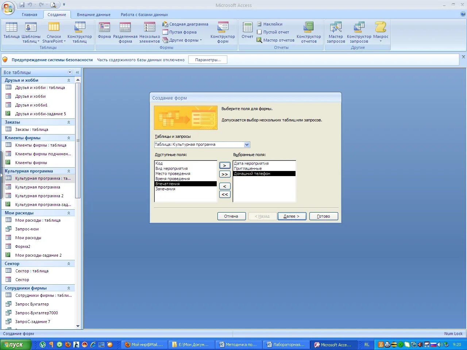This screenshot has height=350, width=467.
Task: Collapse the Друзья и хобби group
Action: (69, 80)
